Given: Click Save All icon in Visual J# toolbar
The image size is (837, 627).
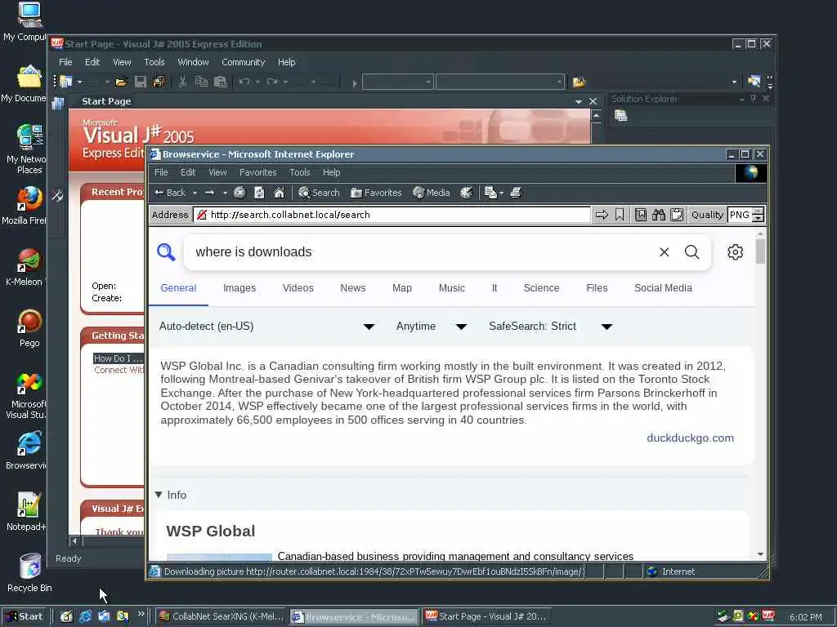Looking at the screenshot, I should click(x=159, y=82).
